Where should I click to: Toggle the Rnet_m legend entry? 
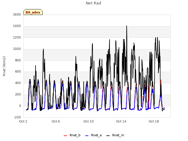[x=115, y=135]
